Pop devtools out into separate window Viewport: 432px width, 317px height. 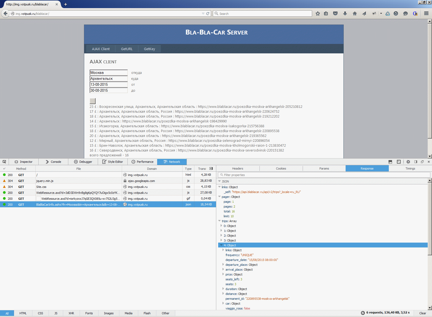coord(422,162)
